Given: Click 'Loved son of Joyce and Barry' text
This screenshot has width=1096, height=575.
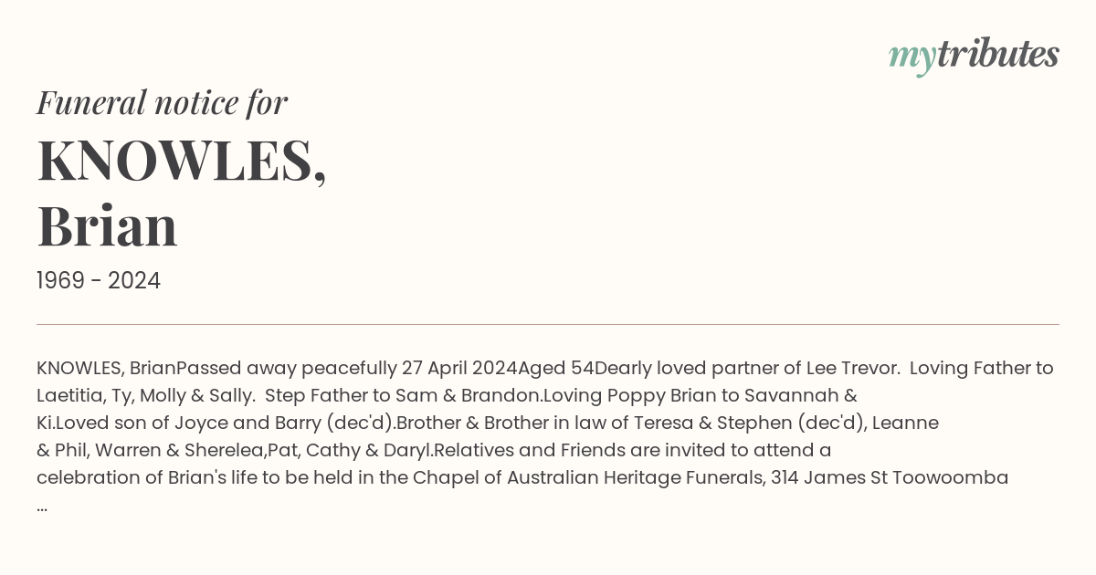Looking at the screenshot, I should pos(224,423).
